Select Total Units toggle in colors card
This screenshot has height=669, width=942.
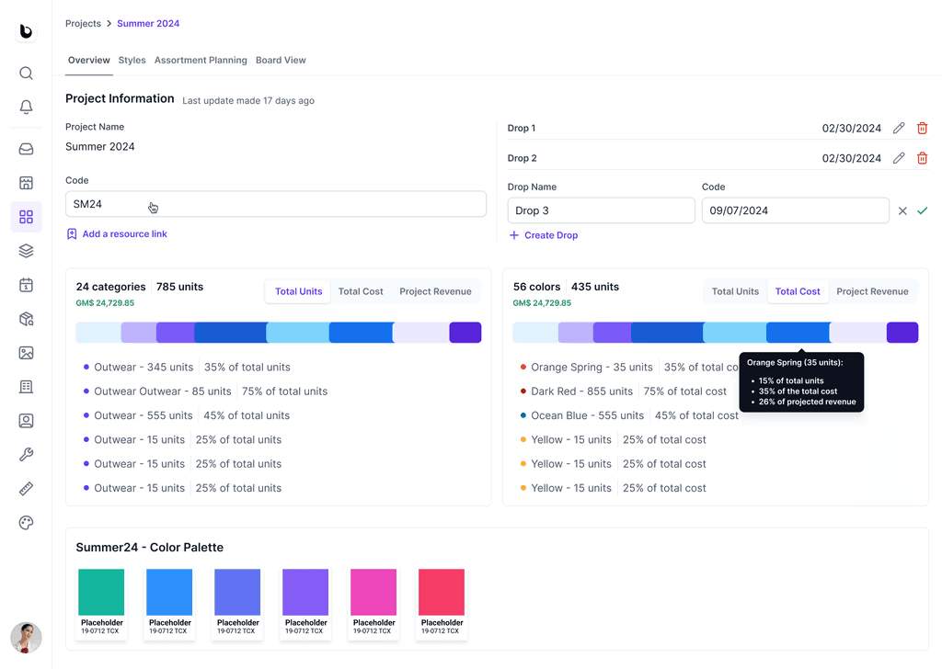(735, 291)
